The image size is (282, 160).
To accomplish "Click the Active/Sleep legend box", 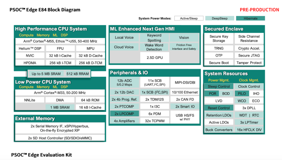I will (x=189, y=18).
